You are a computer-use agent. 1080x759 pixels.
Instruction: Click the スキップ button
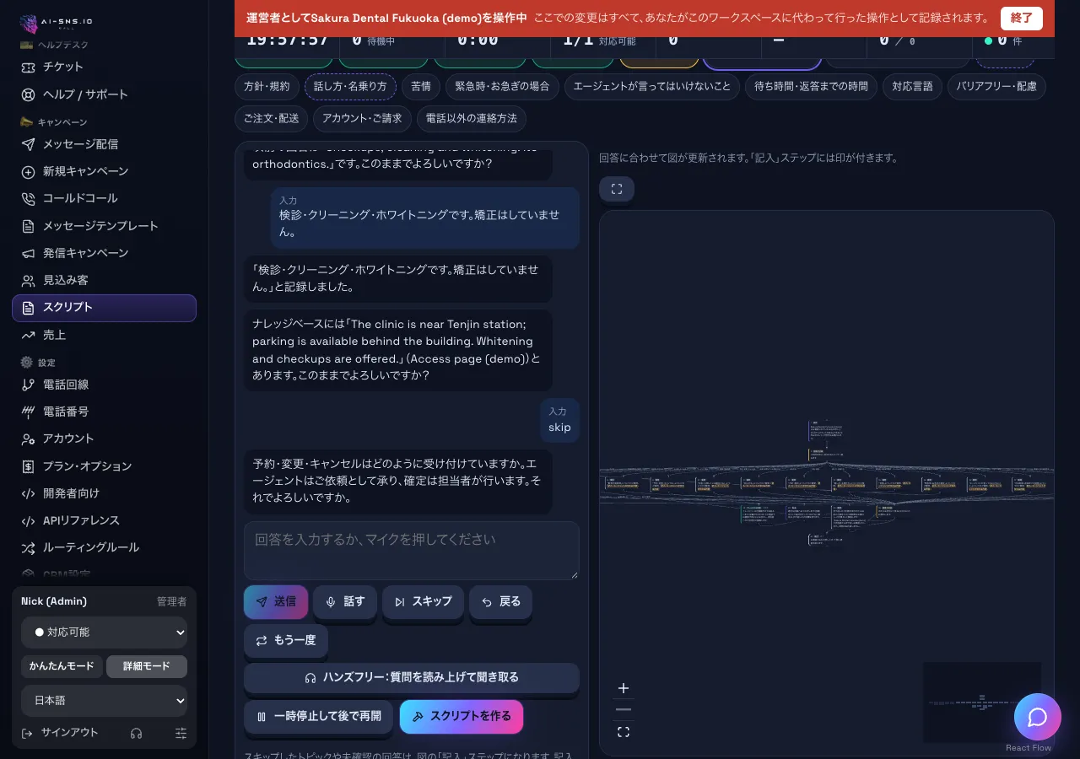(423, 602)
